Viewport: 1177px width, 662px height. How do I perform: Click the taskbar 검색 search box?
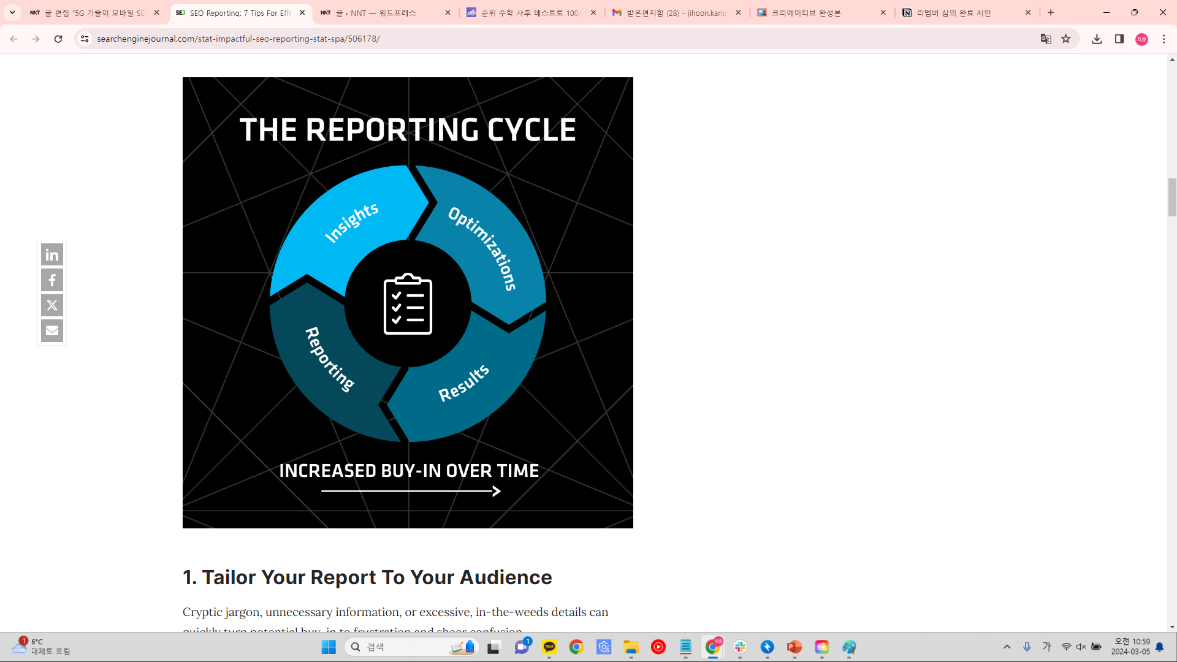412,647
